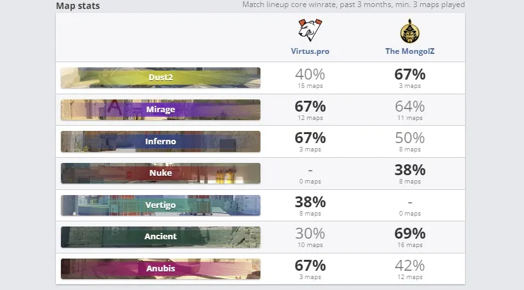524x290 pixels.
Task: Open The MongolZ team link
Action: click(410, 51)
